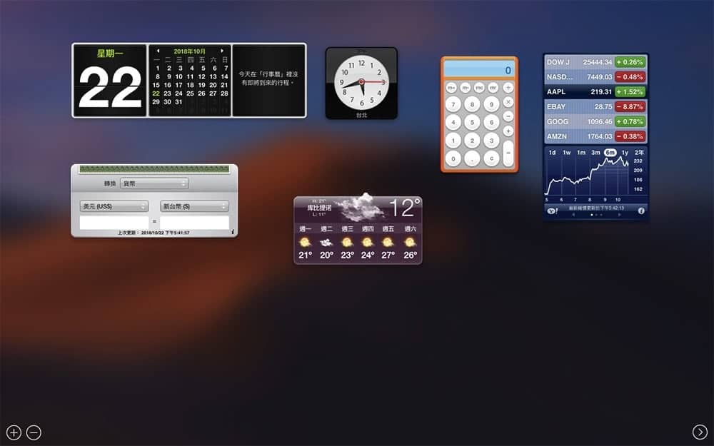This screenshot has width=714, height=446.
Task: Click calculator digit 5 key
Action: point(472,122)
